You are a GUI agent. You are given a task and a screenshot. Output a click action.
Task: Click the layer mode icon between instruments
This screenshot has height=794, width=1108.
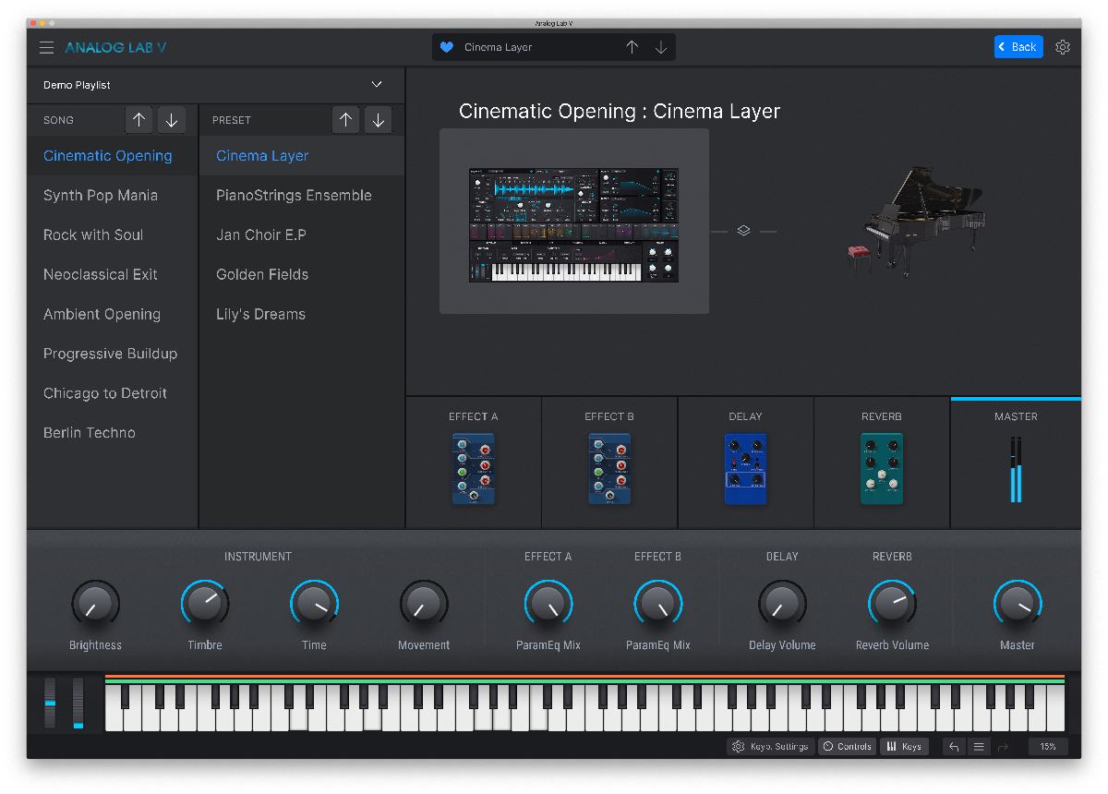pyautogui.click(x=743, y=231)
